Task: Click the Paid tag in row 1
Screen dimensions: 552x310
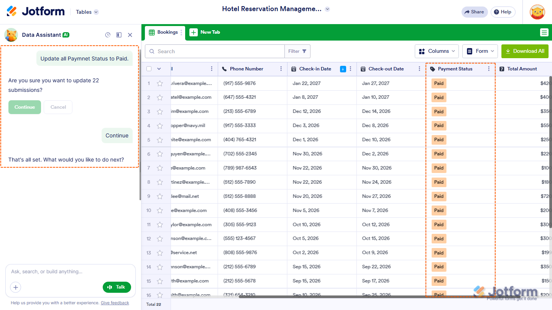Action: coord(439,83)
